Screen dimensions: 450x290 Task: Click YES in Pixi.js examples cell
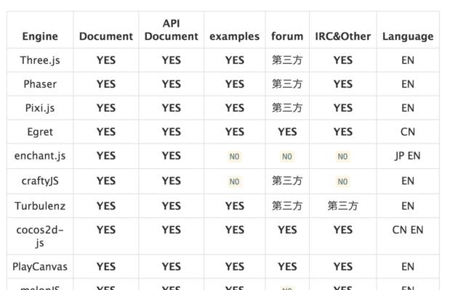pos(235,108)
